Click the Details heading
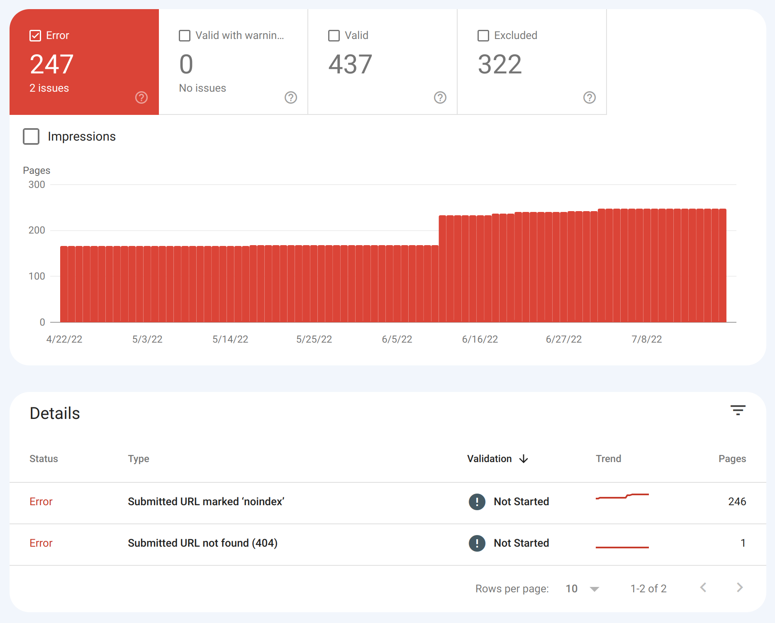 pyautogui.click(x=55, y=413)
